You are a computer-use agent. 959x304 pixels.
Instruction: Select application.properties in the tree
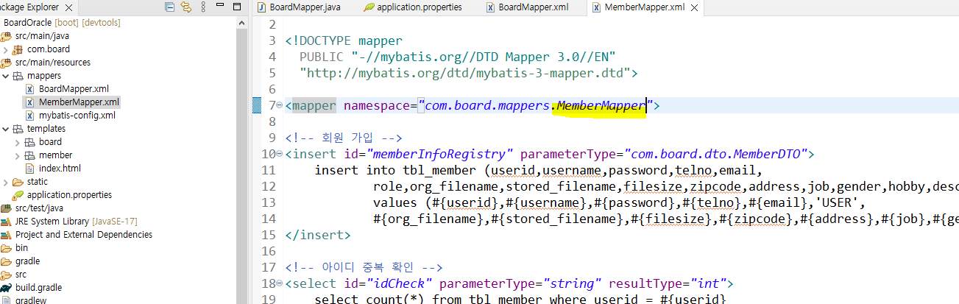(x=69, y=195)
